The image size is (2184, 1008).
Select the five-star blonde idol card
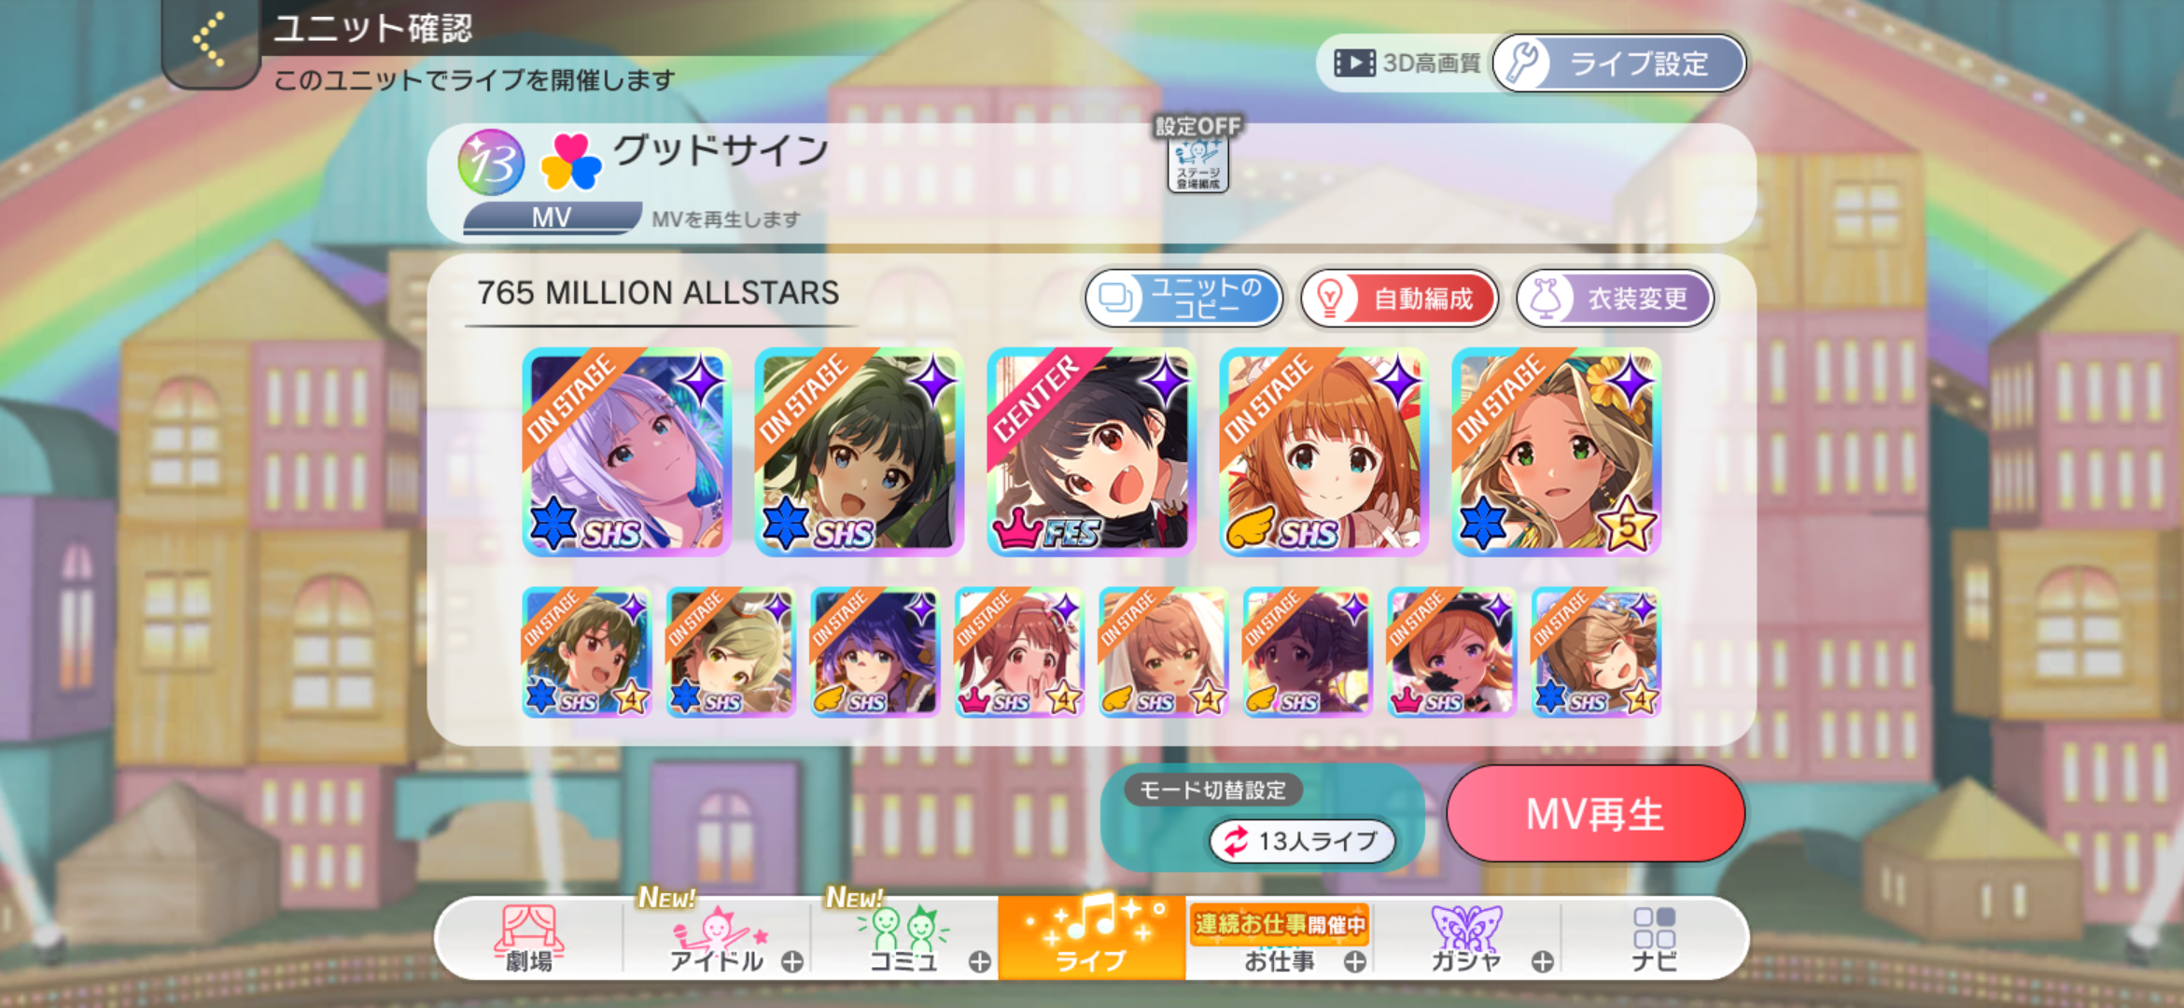[1556, 453]
